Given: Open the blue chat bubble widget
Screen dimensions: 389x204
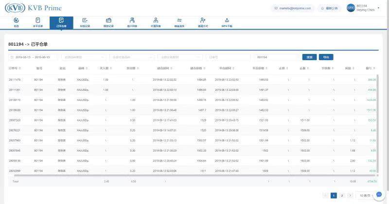Looking at the screenshot, I should (x=379, y=195).
